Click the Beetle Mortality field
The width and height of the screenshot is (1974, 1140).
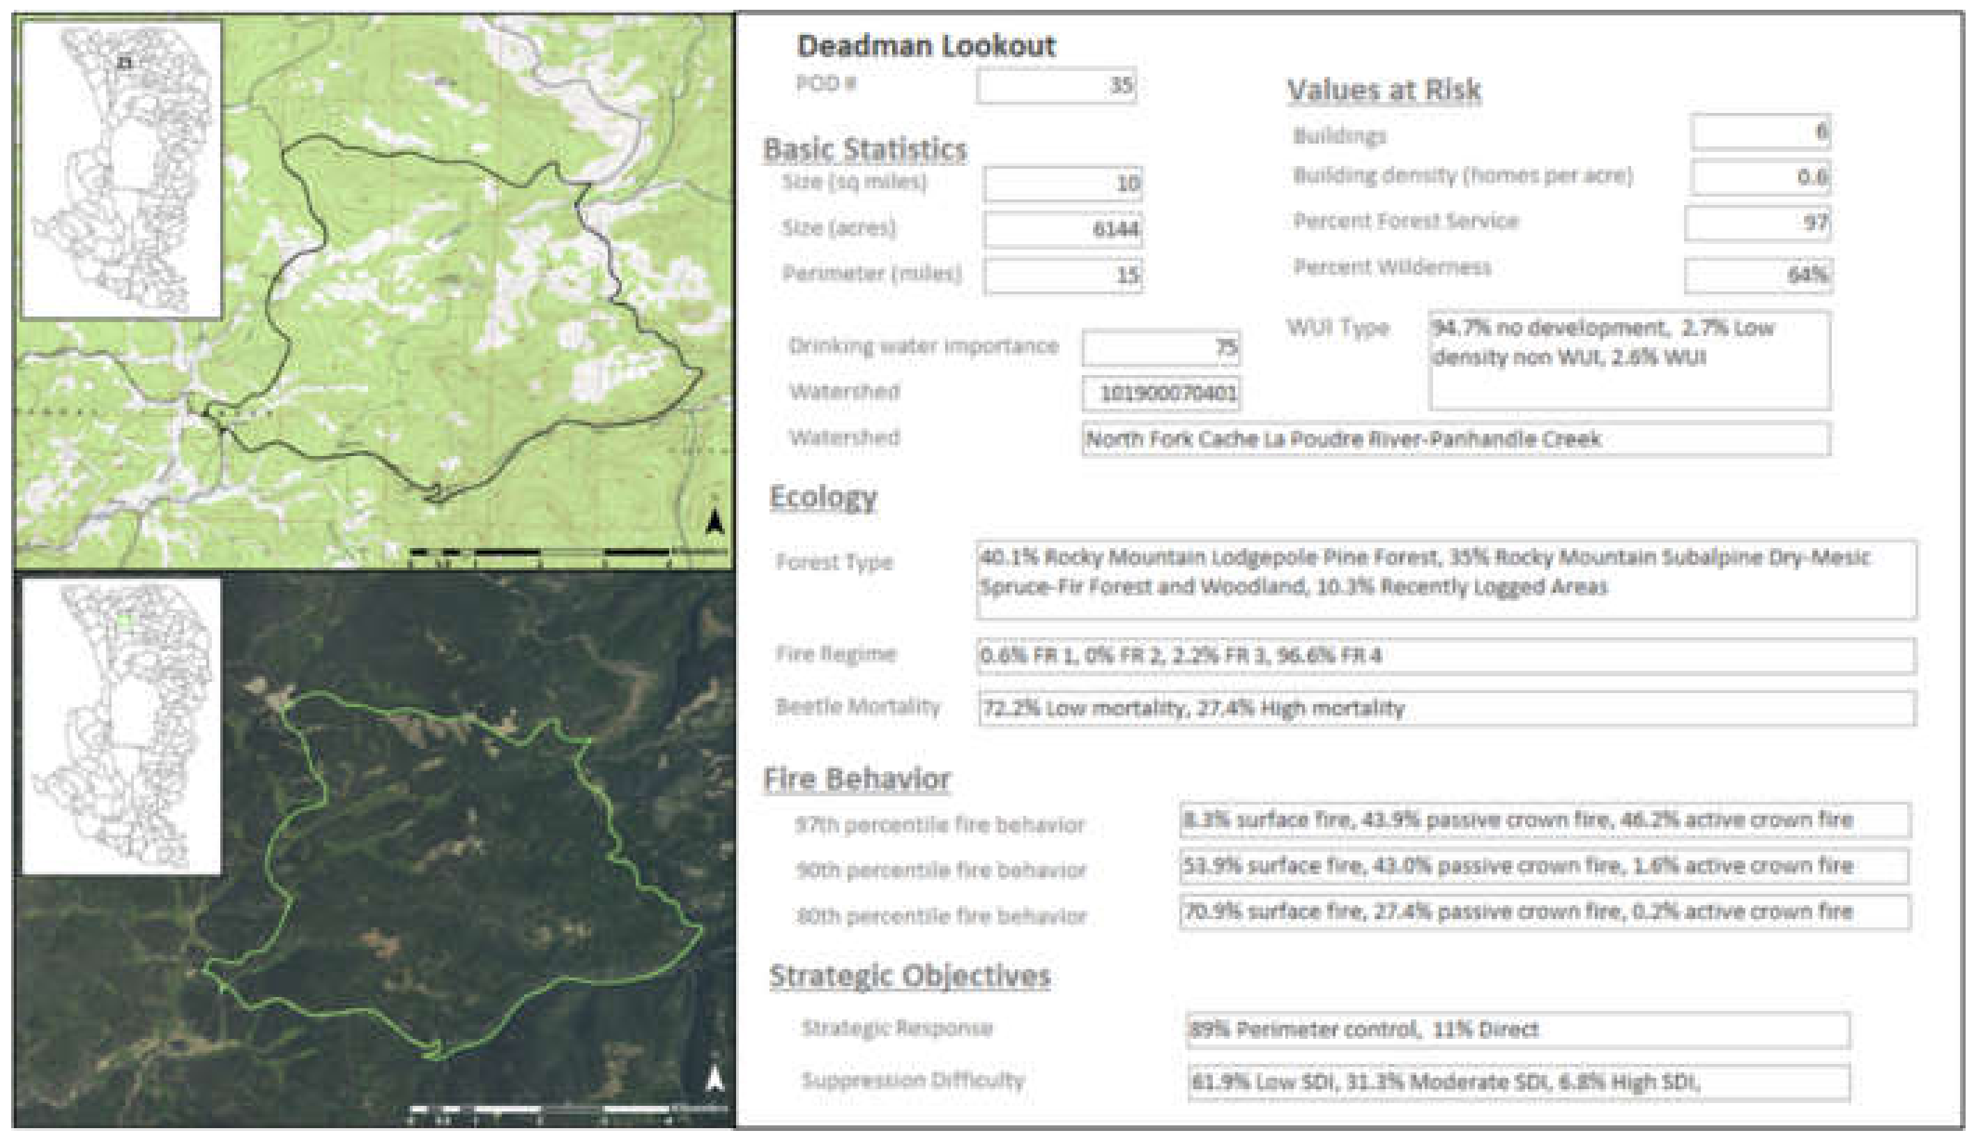coord(1446,708)
